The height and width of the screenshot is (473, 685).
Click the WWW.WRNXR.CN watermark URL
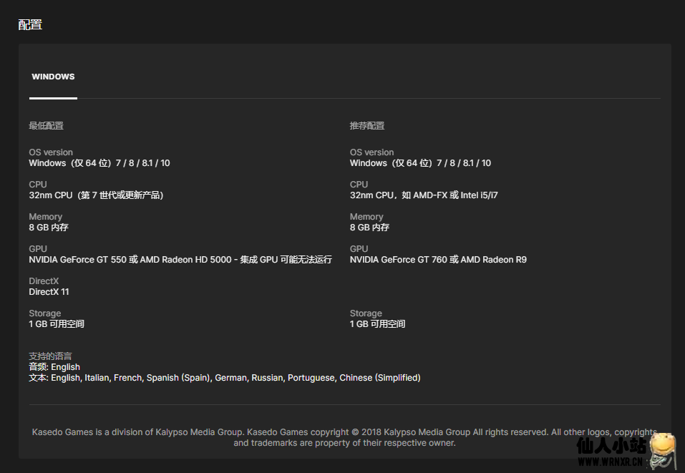608,463
